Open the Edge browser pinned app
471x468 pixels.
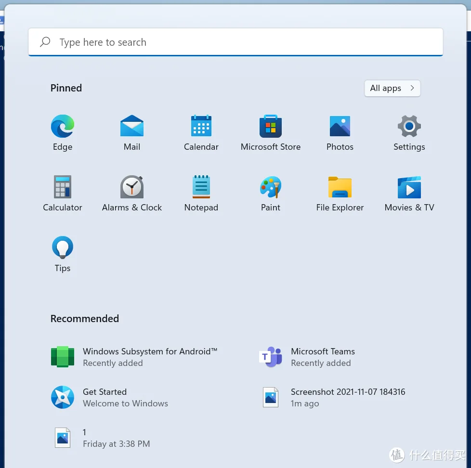63,126
